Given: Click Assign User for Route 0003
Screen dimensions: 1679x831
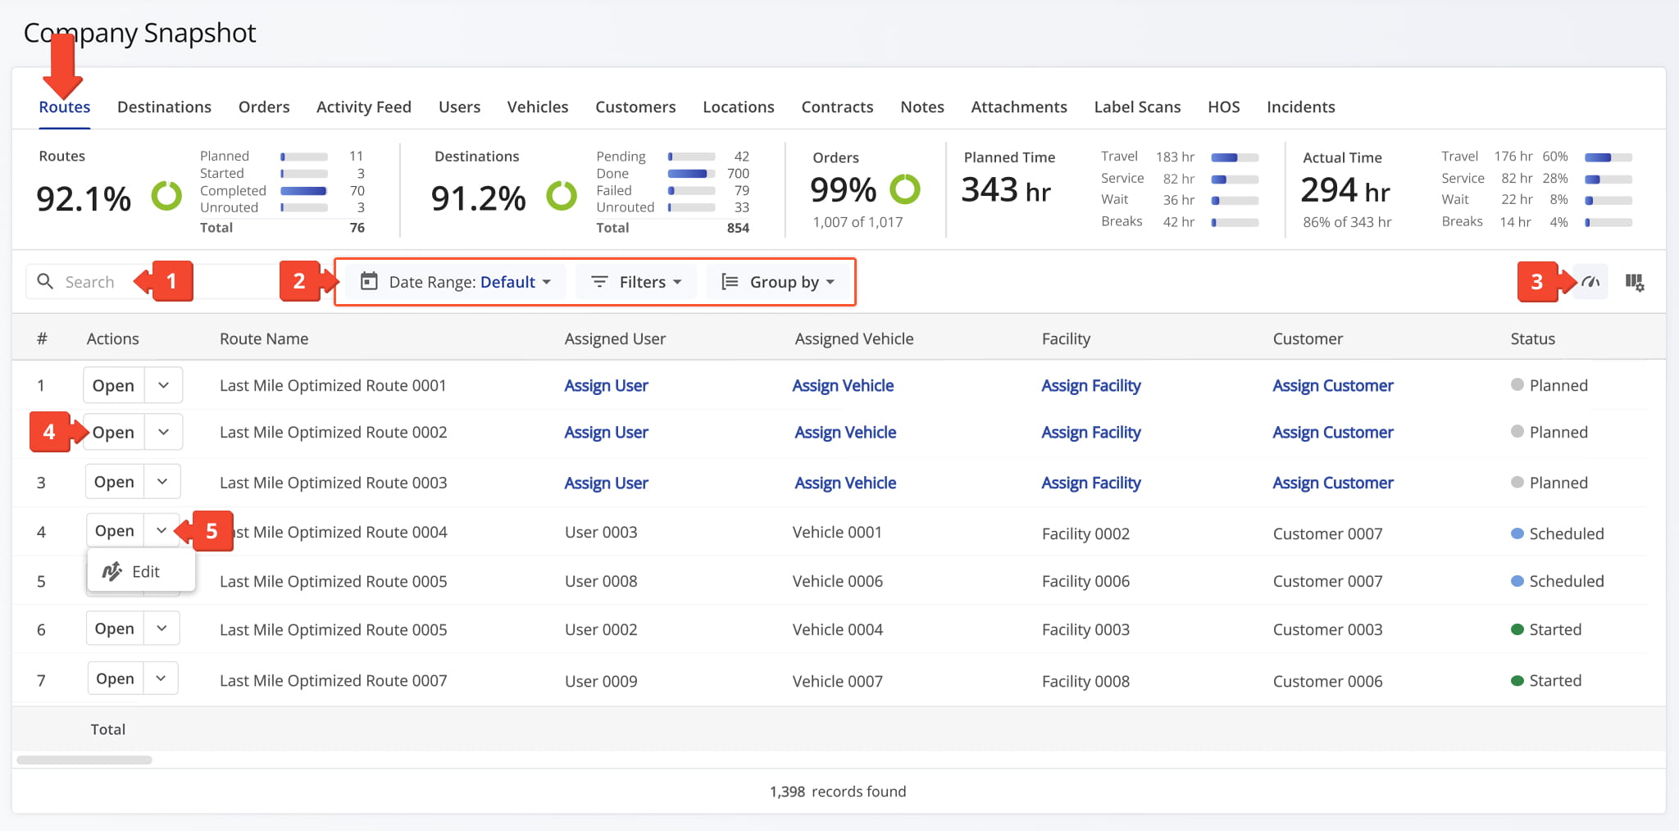Looking at the screenshot, I should pyautogui.click(x=606, y=483).
